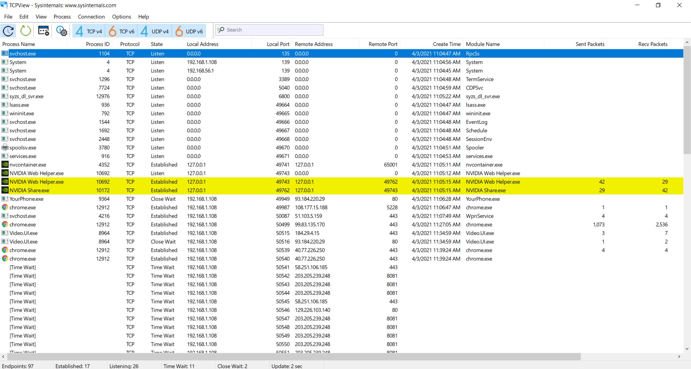The image size is (691, 369).
Task: Select the svchost.exe row with CDPSvc module
Action: pos(342,88)
